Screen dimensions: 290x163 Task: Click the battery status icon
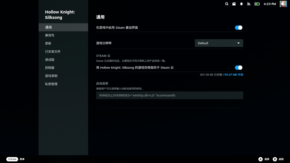(257, 4)
